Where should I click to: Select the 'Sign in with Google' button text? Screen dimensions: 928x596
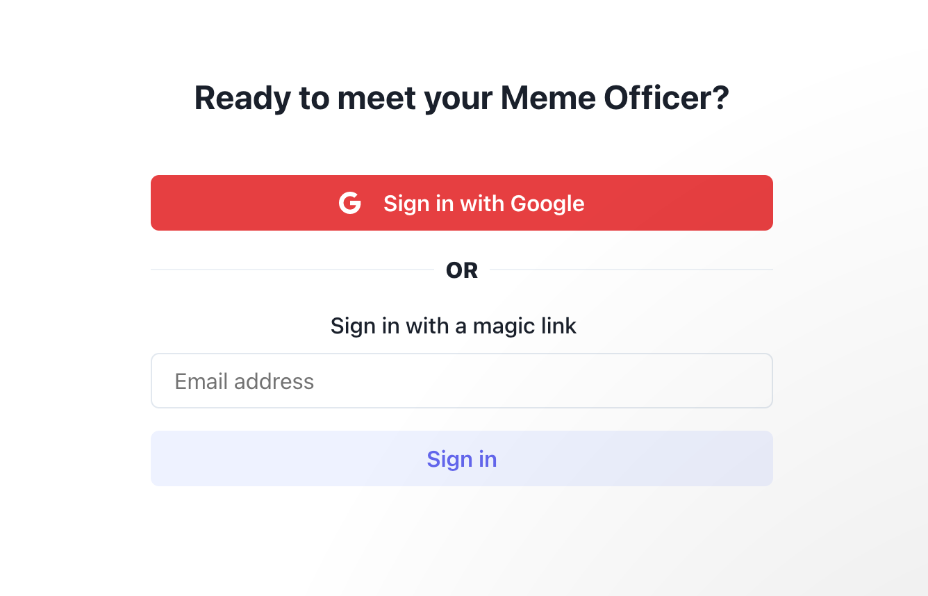(x=483, y=204)
